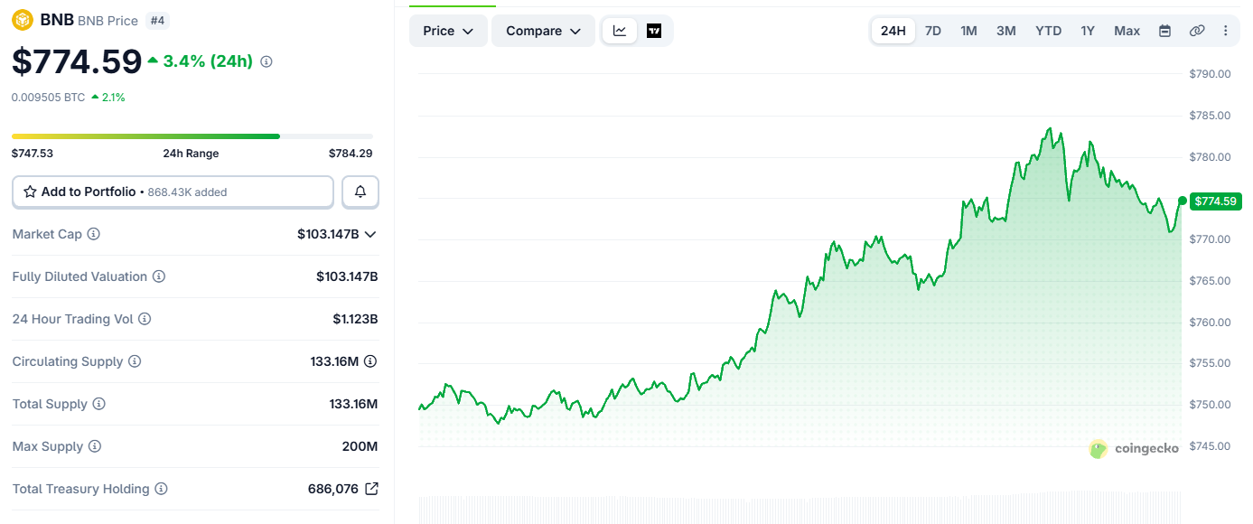Viewport: 1253px width, 524px height.
Task: Click the $784.29 range high value
Action: click(x=351, y=154)
